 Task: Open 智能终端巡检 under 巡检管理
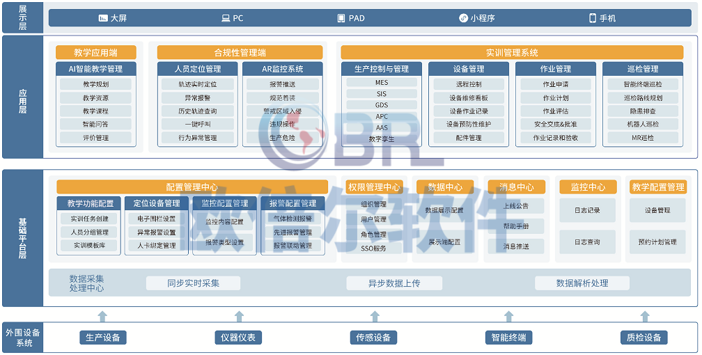tap(642, 84)
